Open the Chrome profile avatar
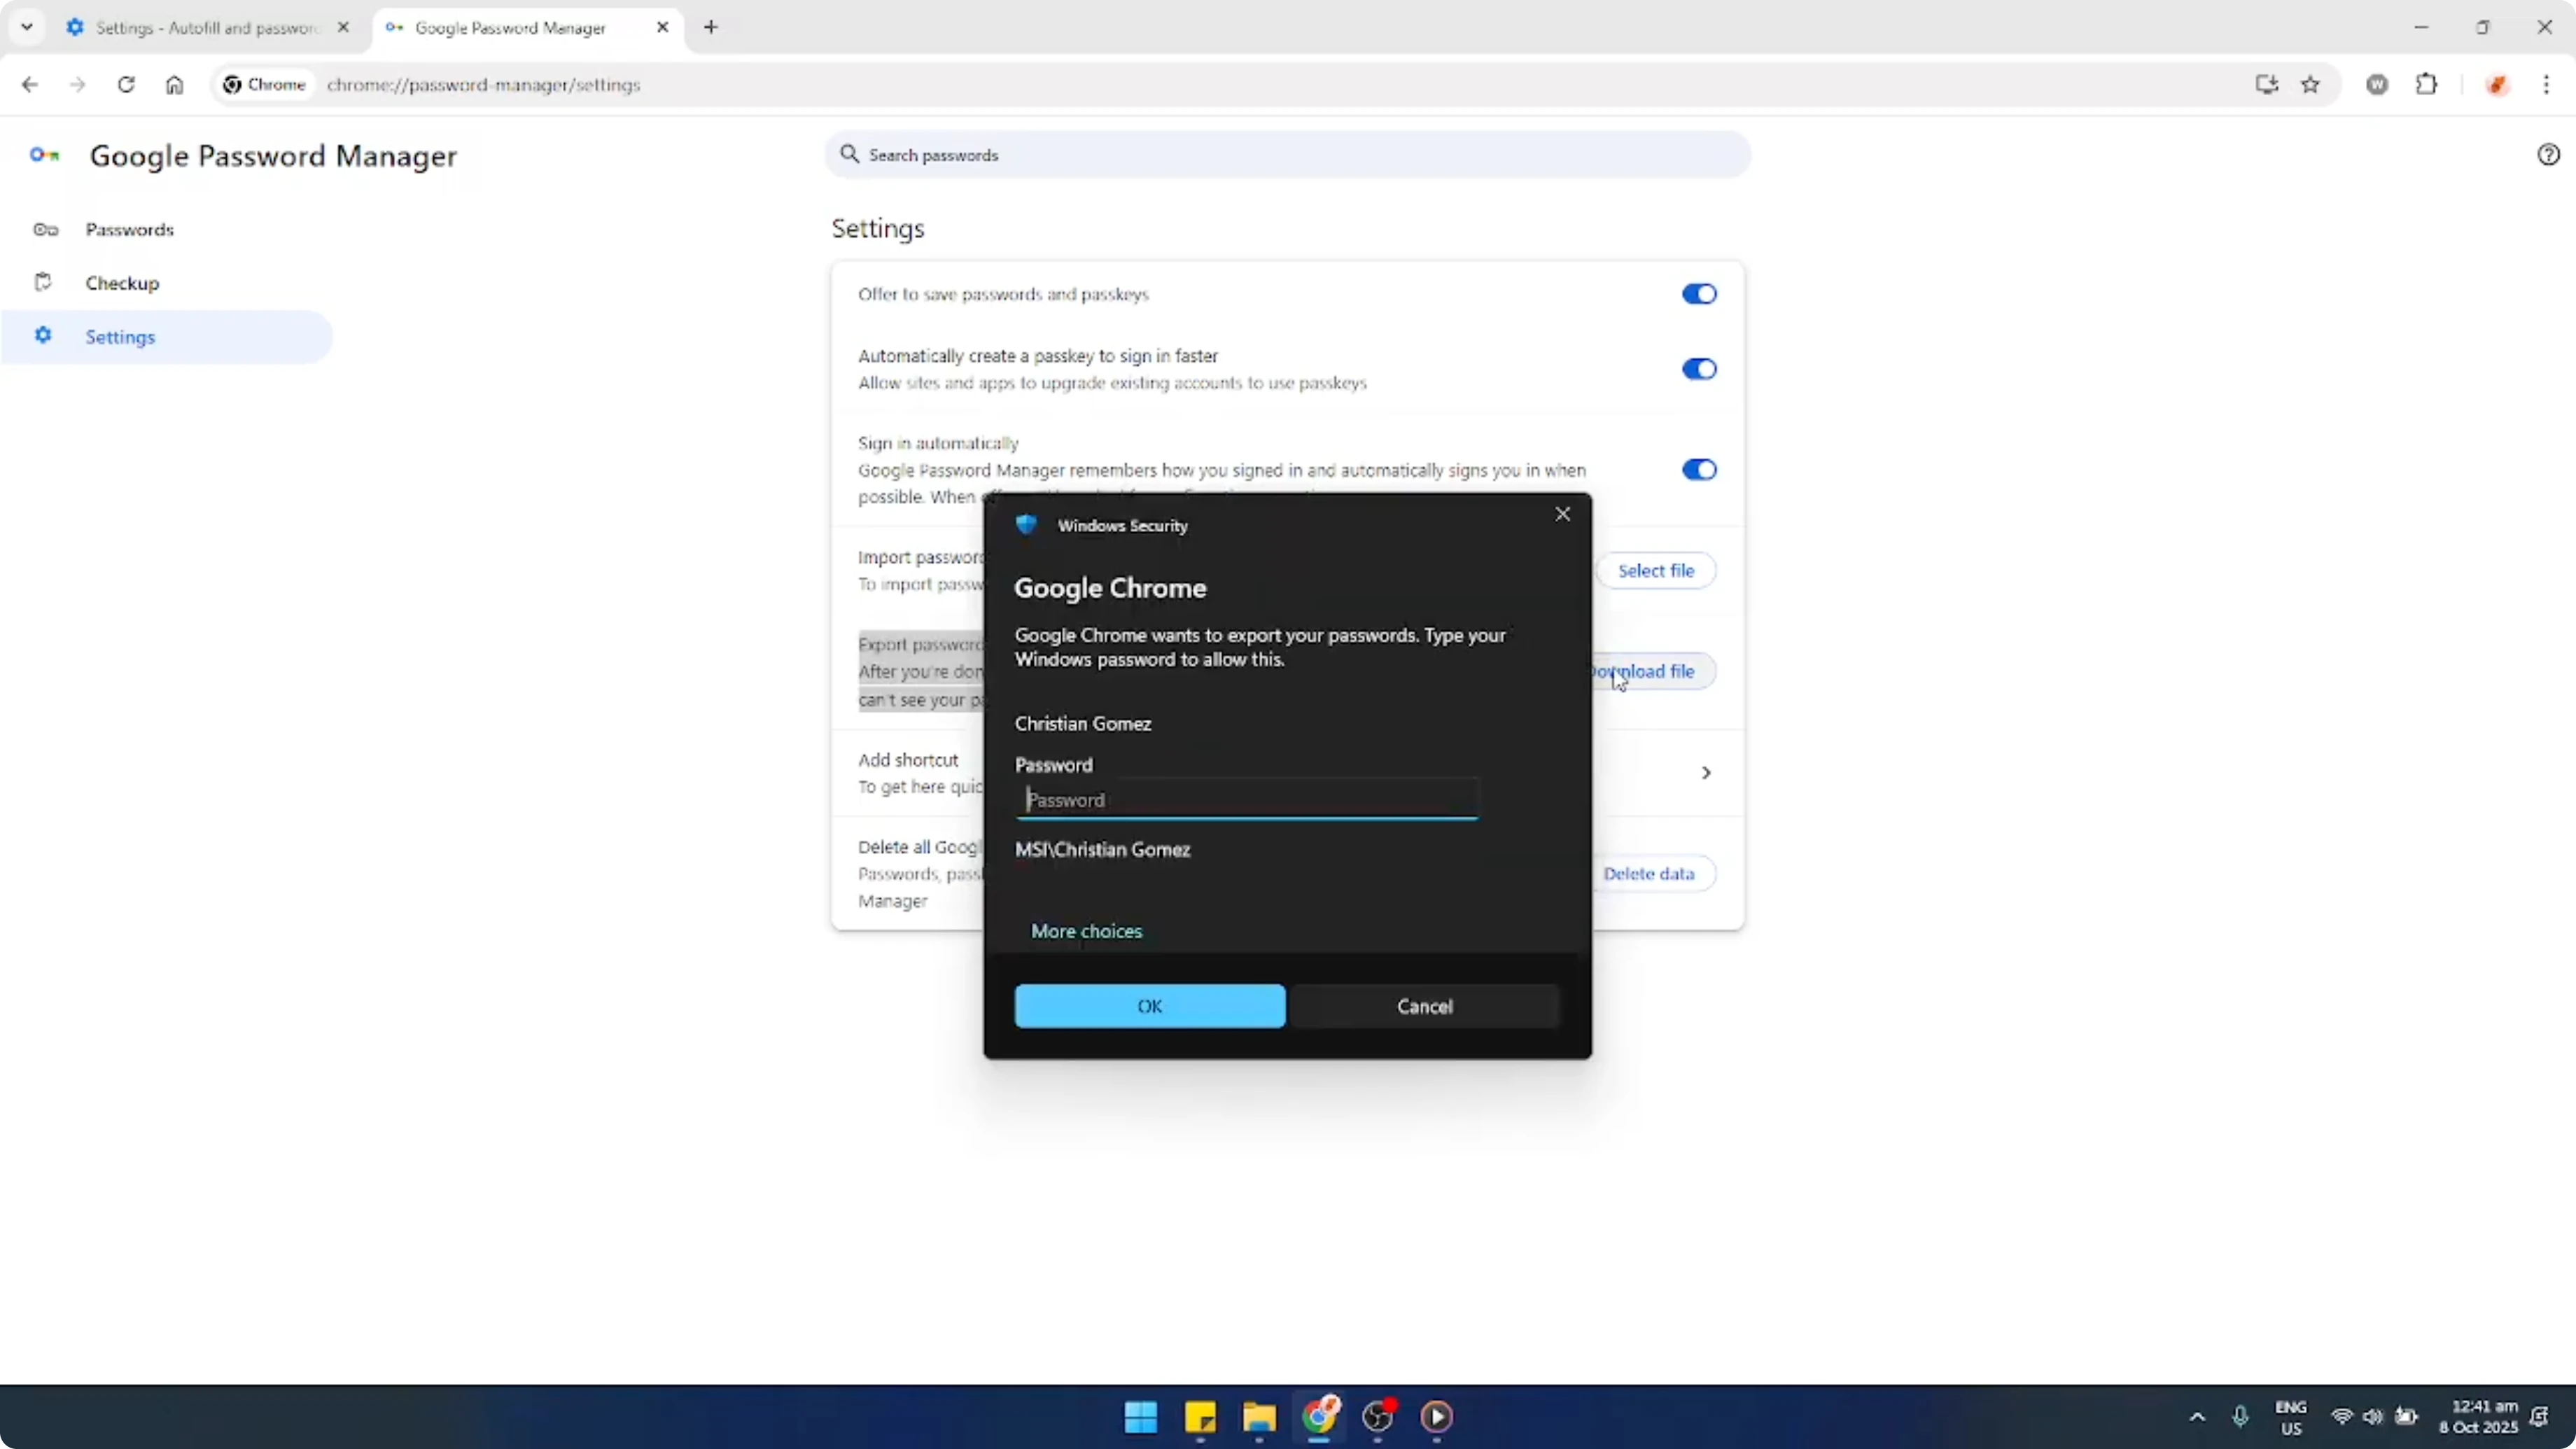 point(2497,85)
